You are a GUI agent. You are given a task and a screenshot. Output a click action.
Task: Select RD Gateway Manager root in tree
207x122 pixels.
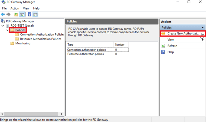(20, 21)
